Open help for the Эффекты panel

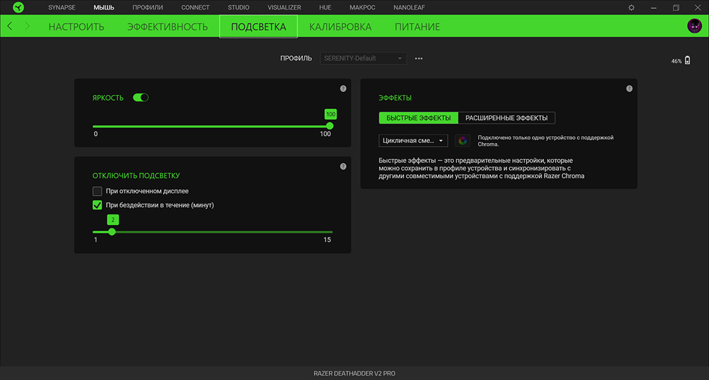pyautogui.click(x=629, y=89)
